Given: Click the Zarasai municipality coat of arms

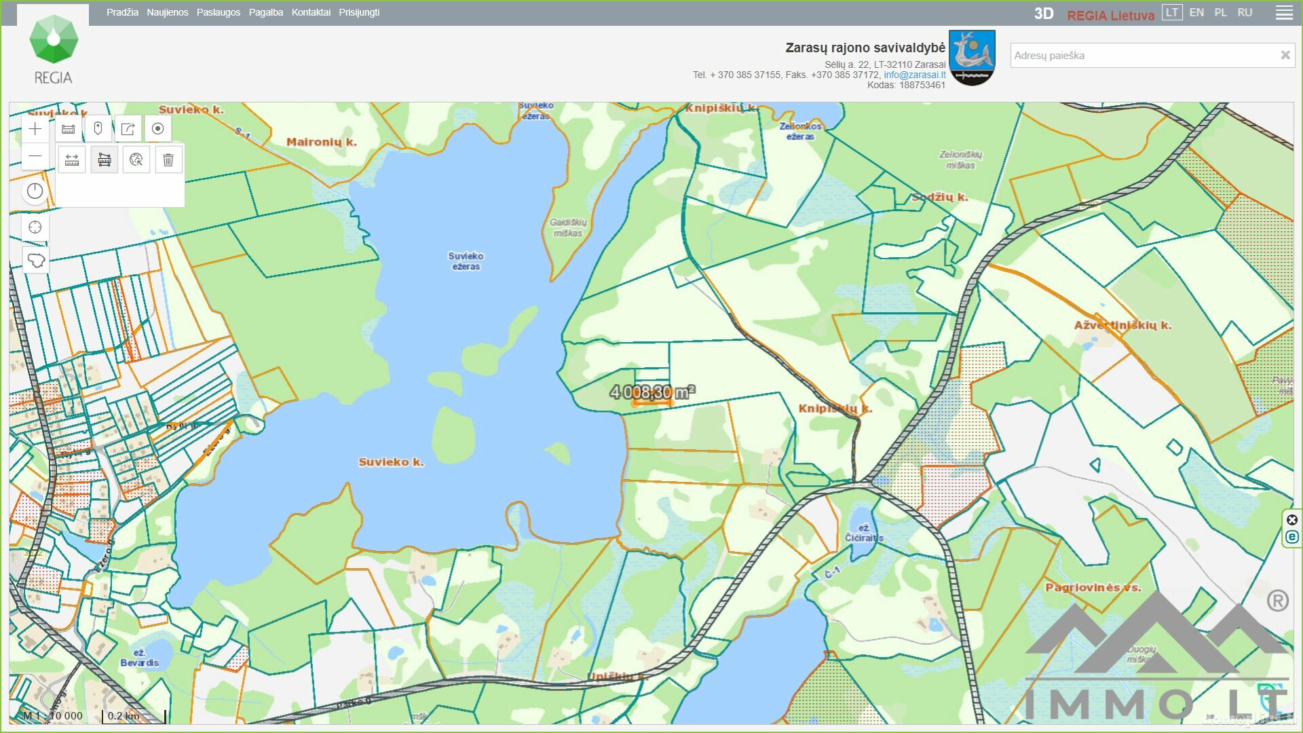Looking at the screenshot, I should tap(972, 58).
